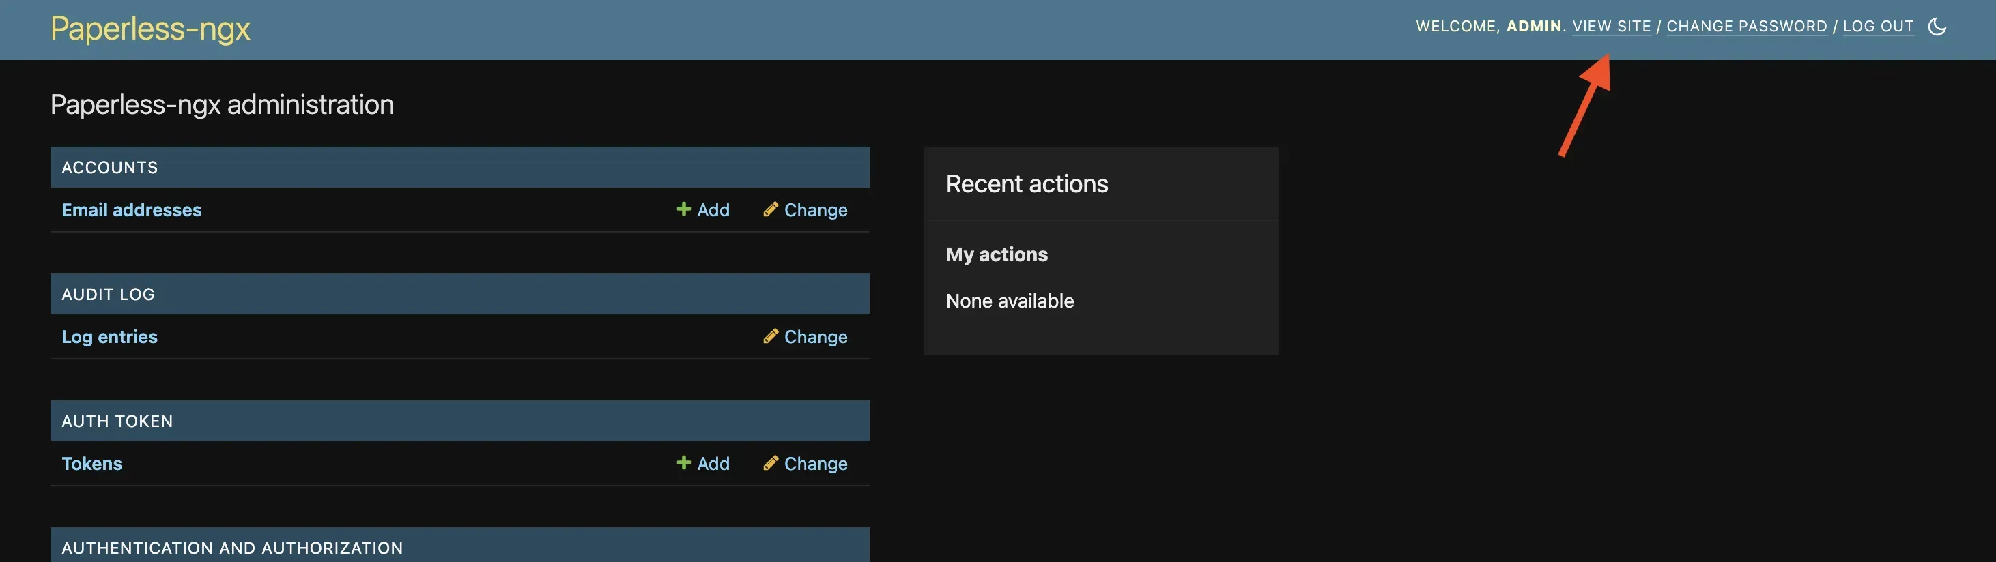The width and height of the screenshot is (1996, 562).
Task: Click the My actions subheading
Action: pos(997,254)
